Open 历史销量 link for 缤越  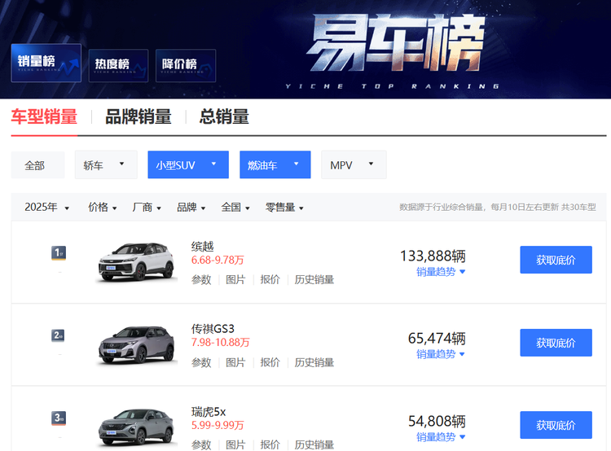(x=314, y=280)
